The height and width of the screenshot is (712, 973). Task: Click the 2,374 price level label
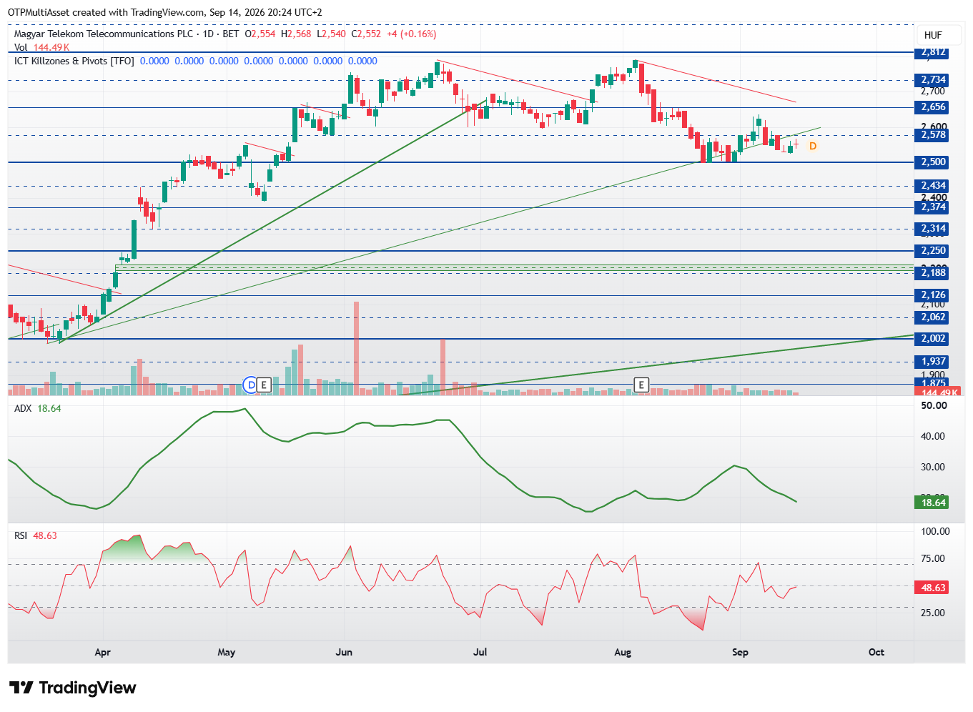(x=933, y=207)
